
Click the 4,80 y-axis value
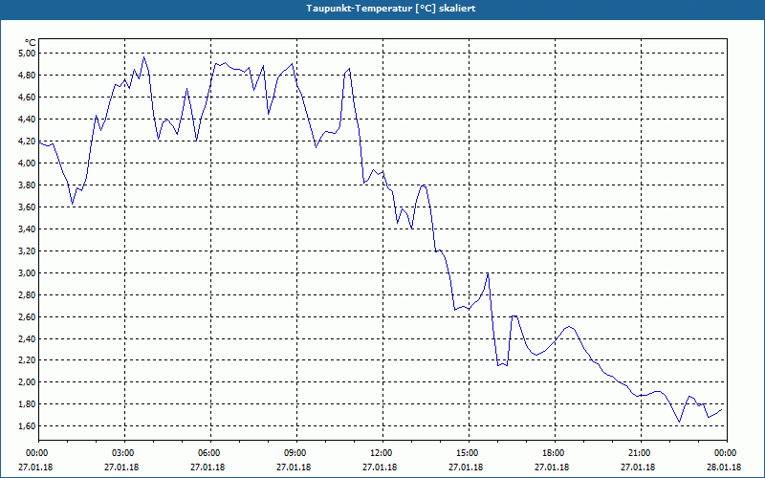tap(28, 76)
